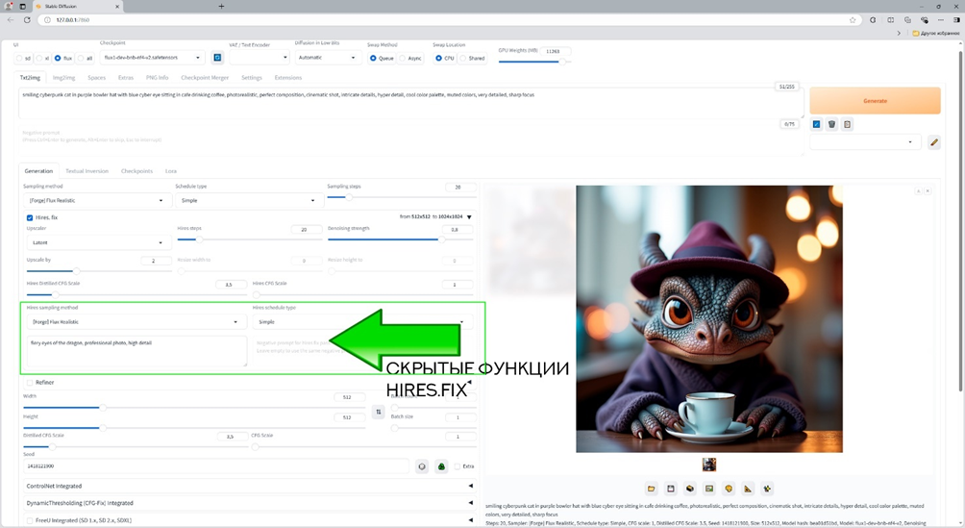Save zip archive icon under the image
965x528 pixels.
(690, 489)
